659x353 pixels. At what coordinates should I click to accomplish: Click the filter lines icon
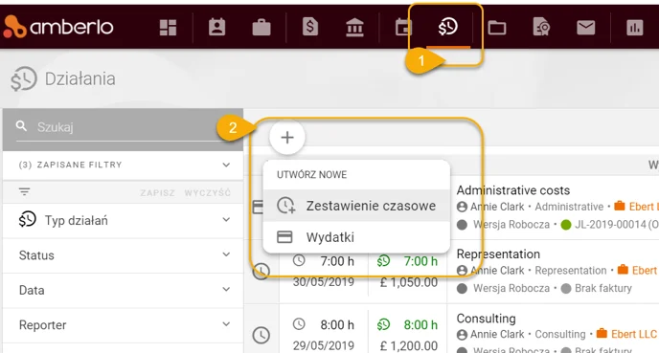[x=24, y=192]
